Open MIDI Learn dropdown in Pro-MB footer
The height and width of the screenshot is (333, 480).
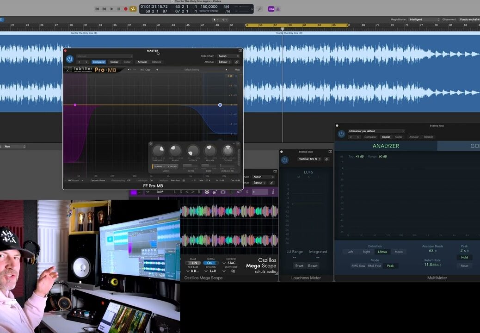75,180
